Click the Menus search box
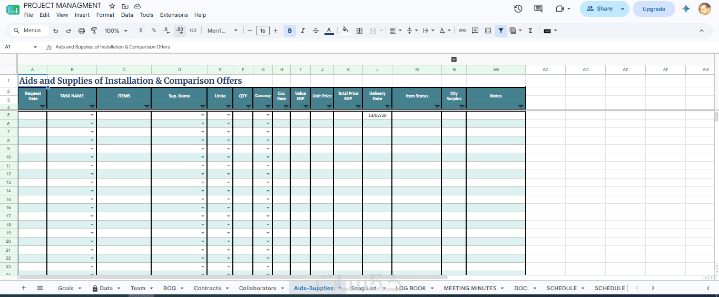Viewport: 719px width, 297px height. point(29,31)
